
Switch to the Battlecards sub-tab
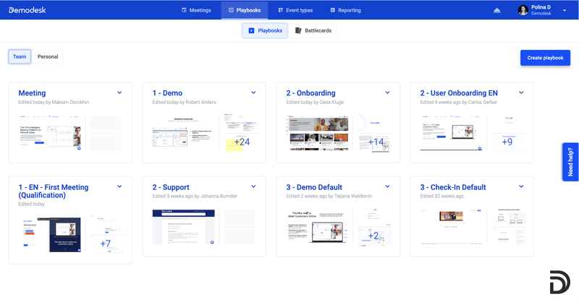313,30
